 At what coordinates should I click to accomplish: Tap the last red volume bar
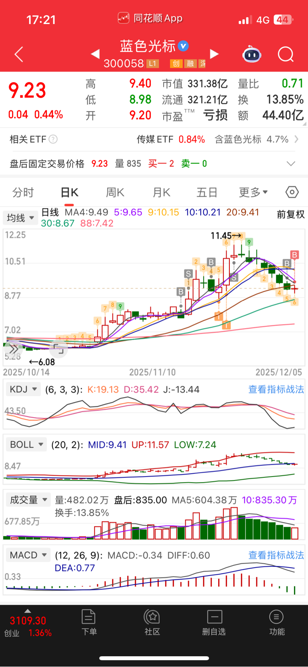coord(295,533)
